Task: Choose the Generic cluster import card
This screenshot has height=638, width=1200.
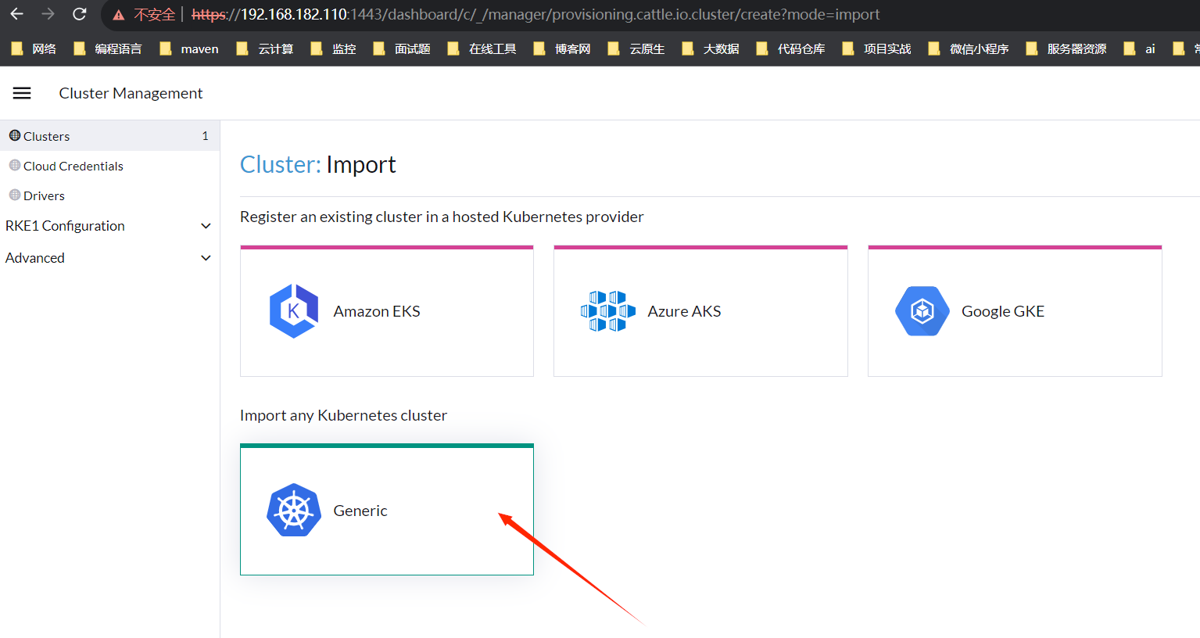Action: pos(387,510)
